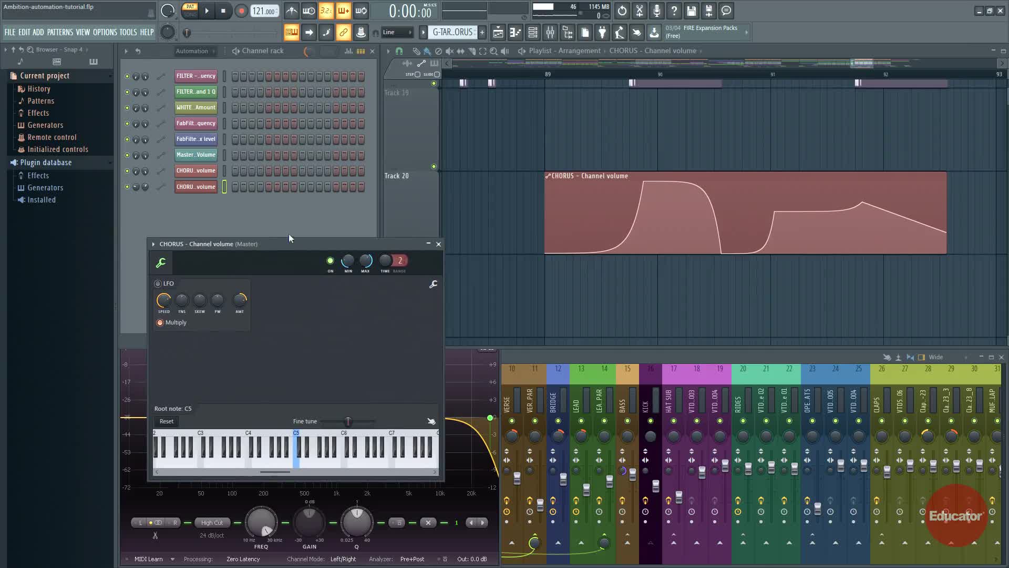Open the TOOLS menu

pyautogui.click(x=128, y=33)
